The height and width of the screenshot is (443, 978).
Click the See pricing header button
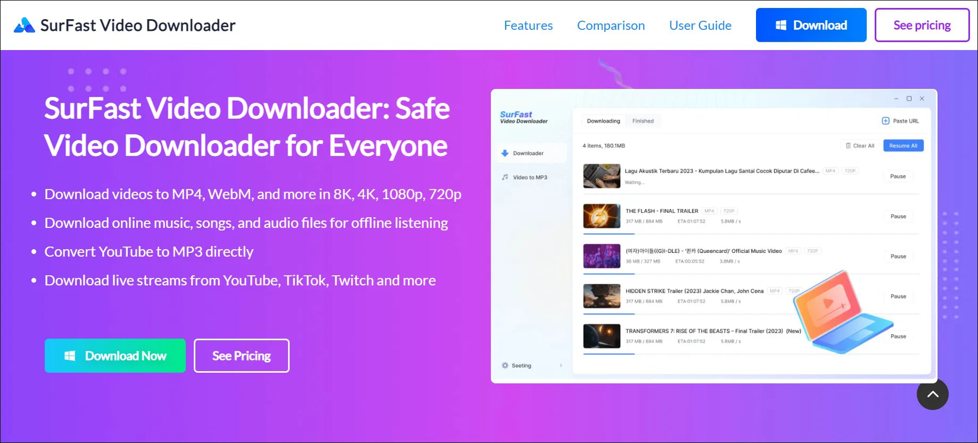922,25
